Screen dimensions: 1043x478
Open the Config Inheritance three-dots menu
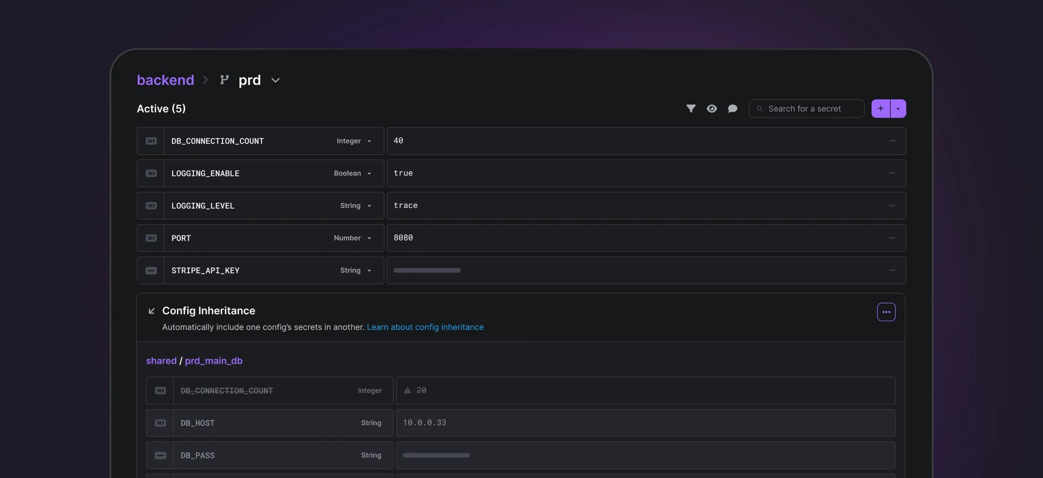tap(886, 312)
